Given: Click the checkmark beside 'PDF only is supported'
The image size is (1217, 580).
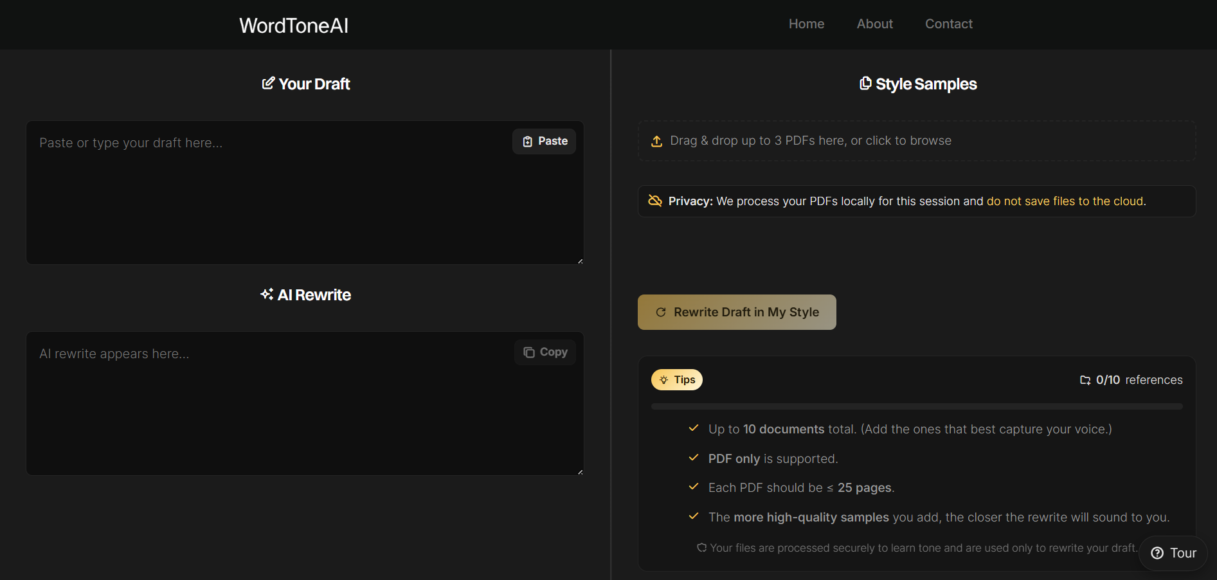Looking at the screenshot, I should click(694, 458).
